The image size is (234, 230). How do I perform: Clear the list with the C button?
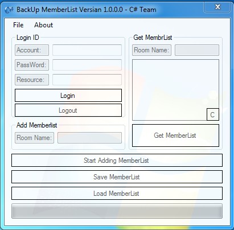pos(212,114)
